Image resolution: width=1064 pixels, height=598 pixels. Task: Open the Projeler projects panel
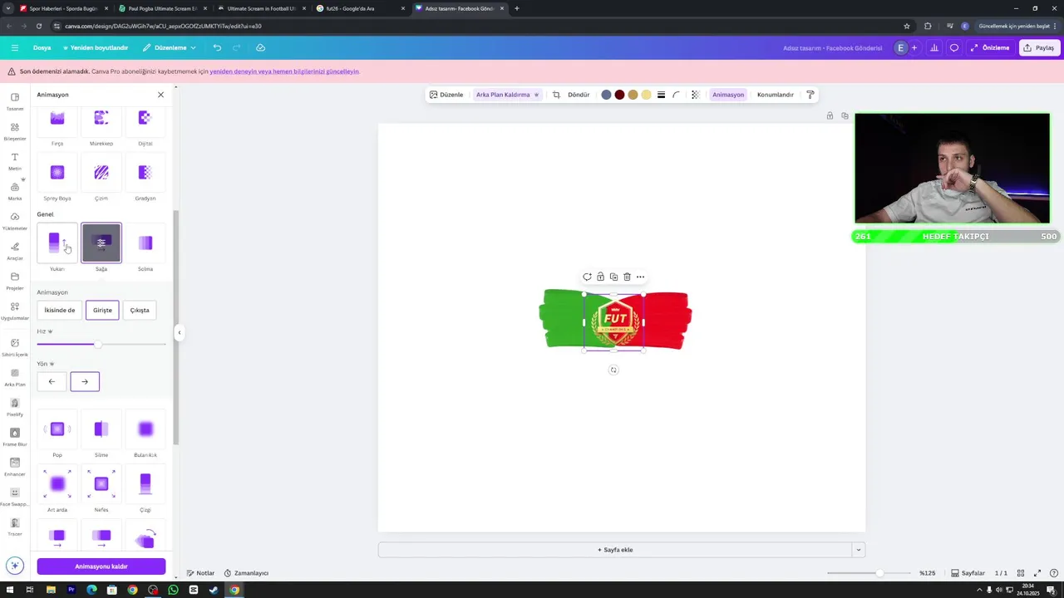click(15, 281)
